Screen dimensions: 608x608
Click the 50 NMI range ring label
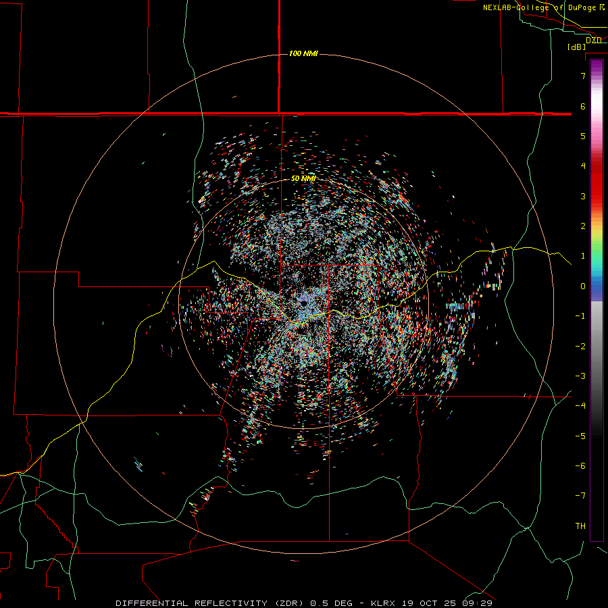pyautogui.click(x=303, y=178)
